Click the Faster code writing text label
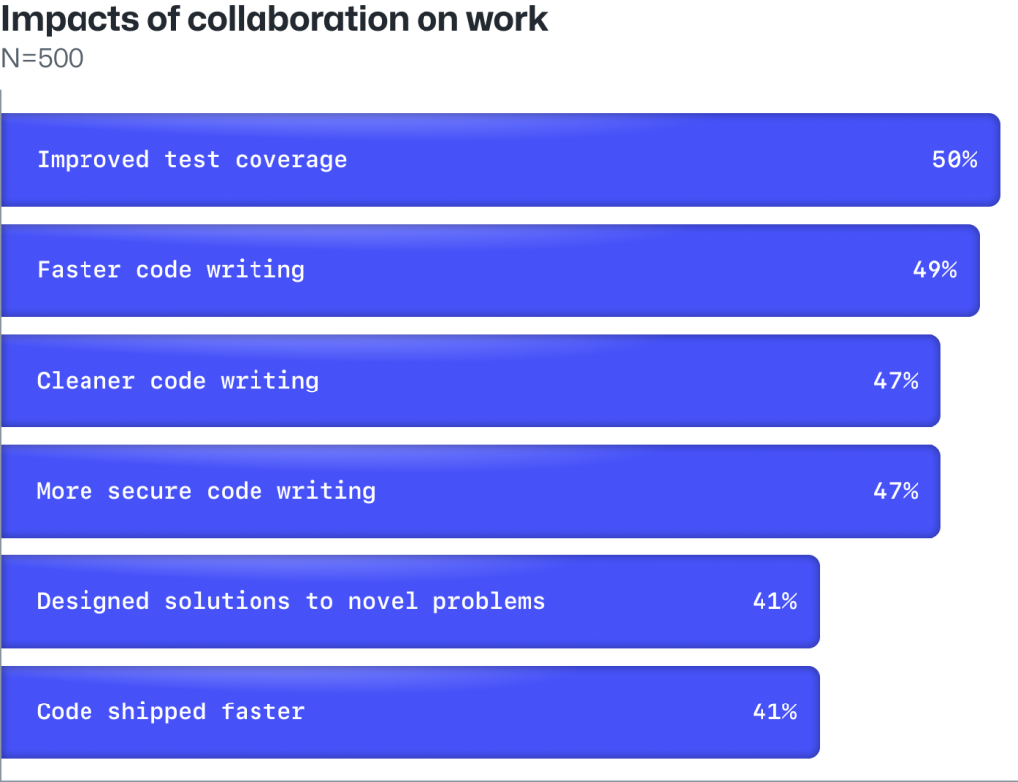This screenshot has width=1018, height=782. 171,270
